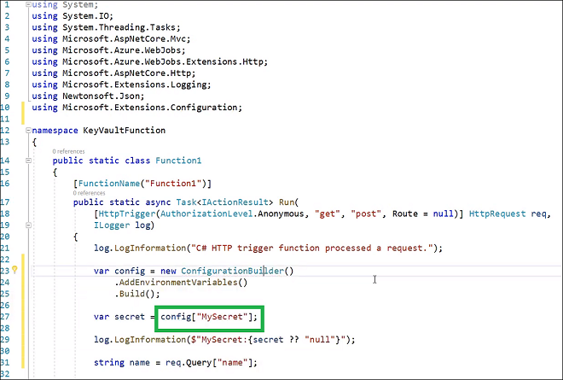Open the '0 references' lens above the Run method
Image resolution: width=563 pixels, height=380 pixels.
[x=89, y=193]
